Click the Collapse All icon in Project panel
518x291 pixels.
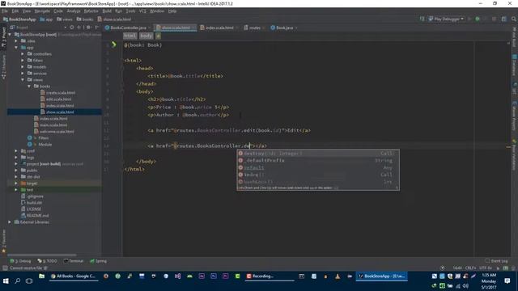click(x=79, y=27)
